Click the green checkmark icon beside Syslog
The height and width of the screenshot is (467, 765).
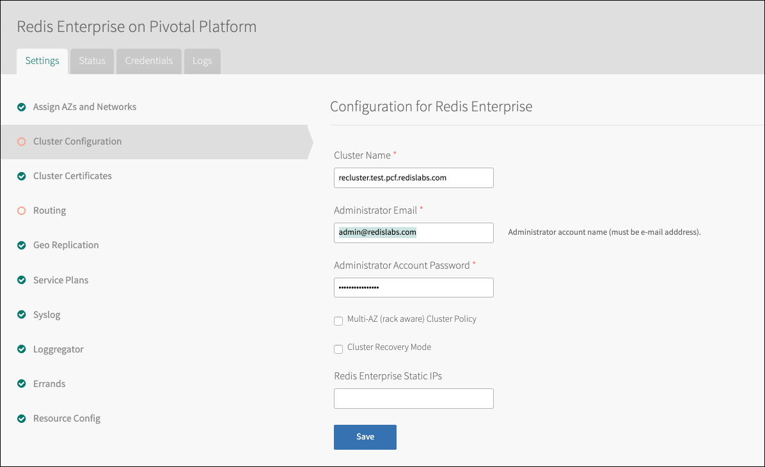(22, 315)
